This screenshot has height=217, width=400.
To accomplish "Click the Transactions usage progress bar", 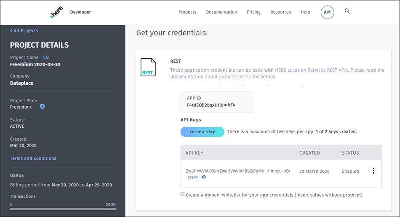I will 63,209.
